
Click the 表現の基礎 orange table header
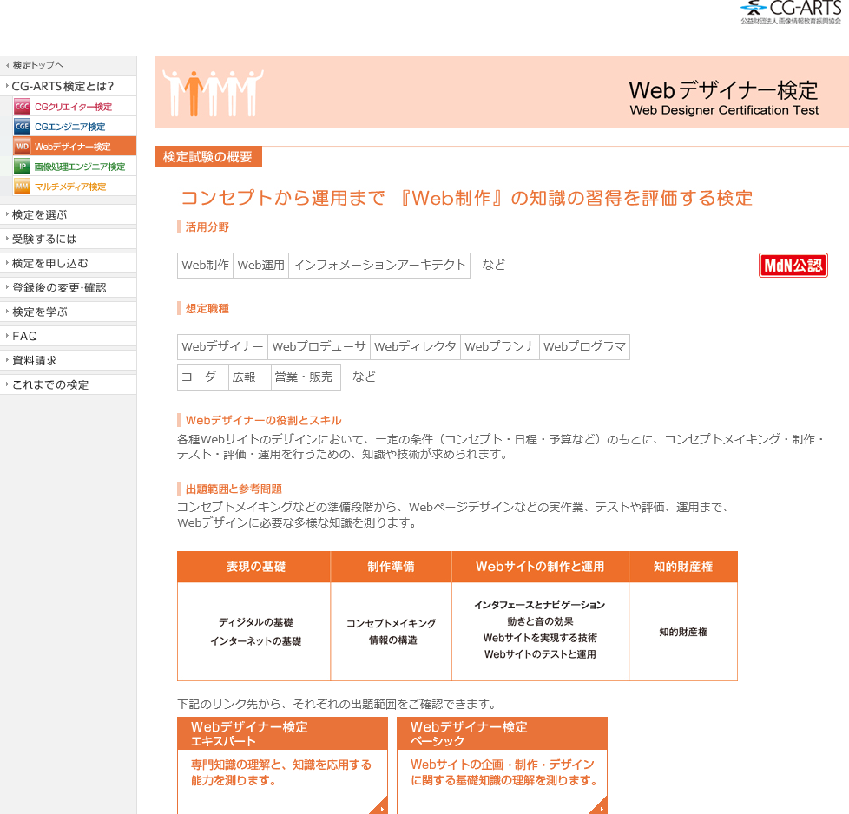[x=254, y=567]
